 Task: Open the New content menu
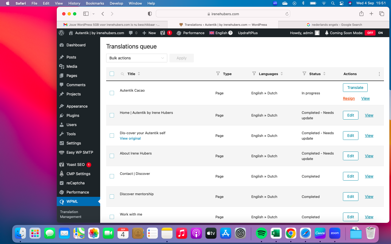click(x=149, y=33)
